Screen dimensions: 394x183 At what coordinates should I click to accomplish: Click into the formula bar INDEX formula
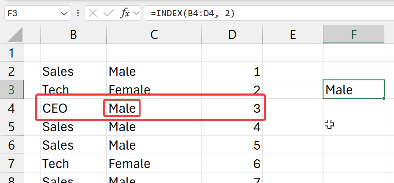coord(264,13)
